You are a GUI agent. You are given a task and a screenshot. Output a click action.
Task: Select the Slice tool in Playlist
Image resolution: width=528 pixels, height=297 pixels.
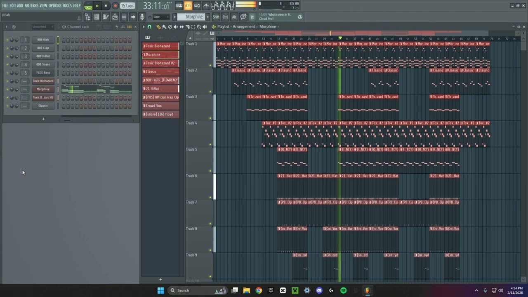[x=187, y=27]
